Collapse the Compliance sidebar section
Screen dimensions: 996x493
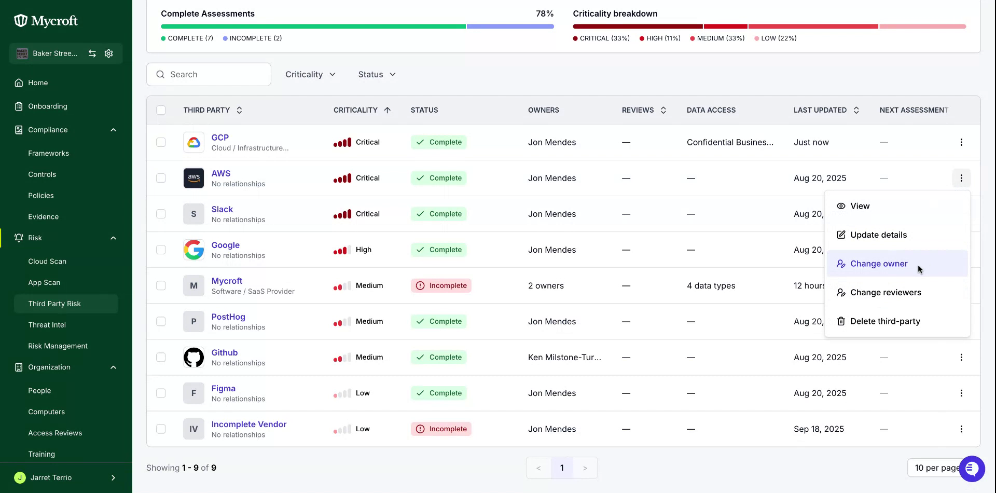click(x=113, y=130)
